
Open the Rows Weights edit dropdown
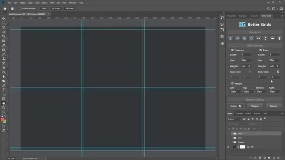click(274, 66)
